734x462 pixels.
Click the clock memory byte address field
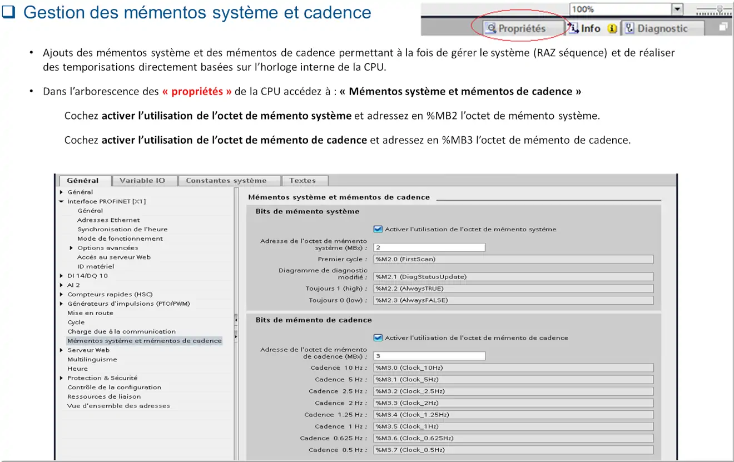429,356
